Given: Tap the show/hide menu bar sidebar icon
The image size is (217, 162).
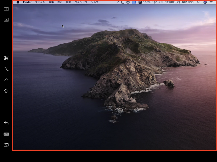Looking at the screenshot, I should pyautogui.click(x=6, y=9).
